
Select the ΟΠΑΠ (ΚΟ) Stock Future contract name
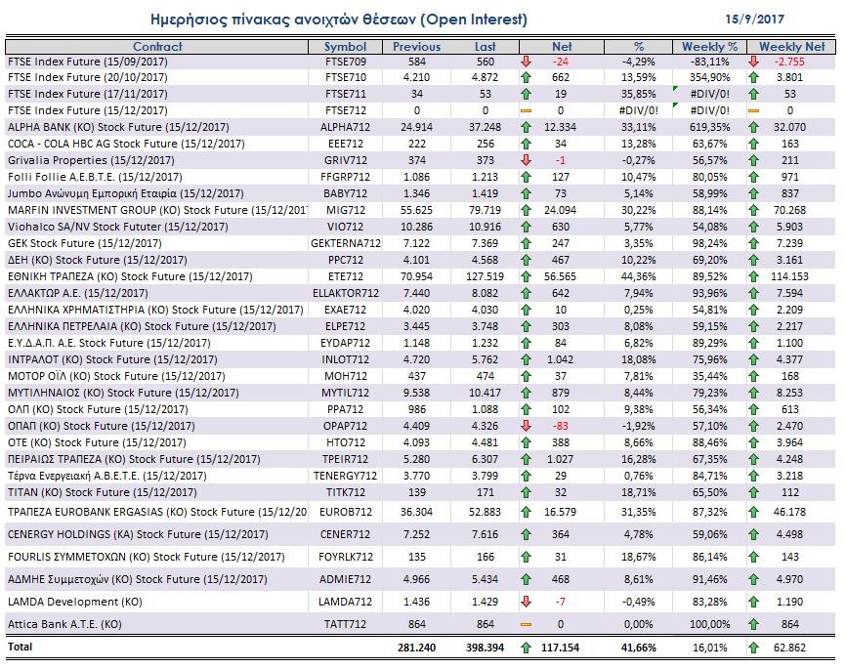click(x=102, y=426)
